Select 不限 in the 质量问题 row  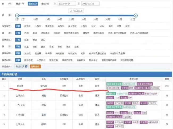[x=18, y=53]
